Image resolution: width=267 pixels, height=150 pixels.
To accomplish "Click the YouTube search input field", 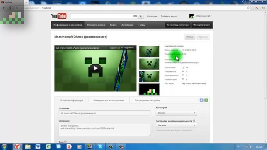I will point(101,16).
